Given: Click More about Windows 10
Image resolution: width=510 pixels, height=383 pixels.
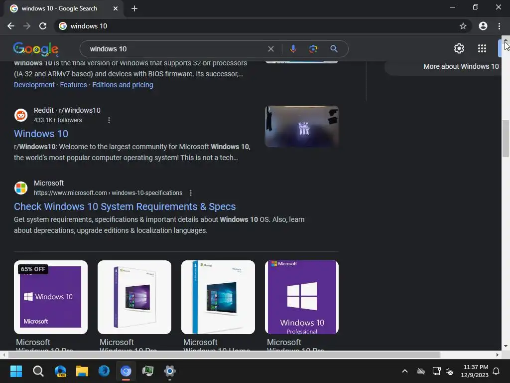Looking at the screenshot, I should [461, 66].
